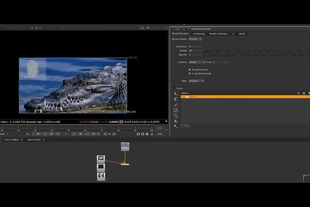This screenshot has width=310, height=207.
Task: Toggle the Brush Preview checkbox
Action: [190, 69]
